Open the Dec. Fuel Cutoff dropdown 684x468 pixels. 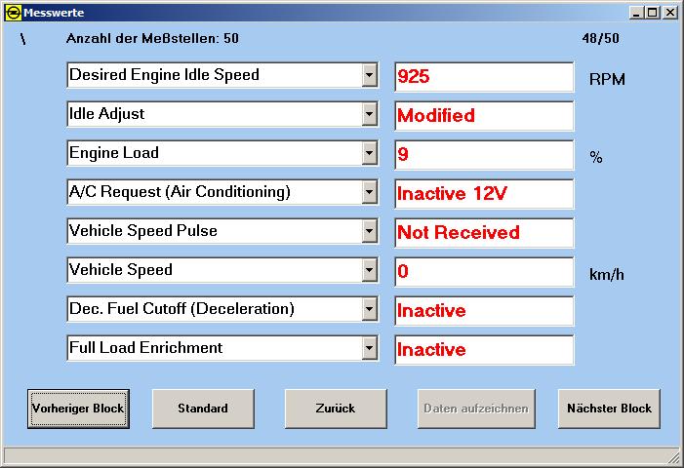click(369, 309)
